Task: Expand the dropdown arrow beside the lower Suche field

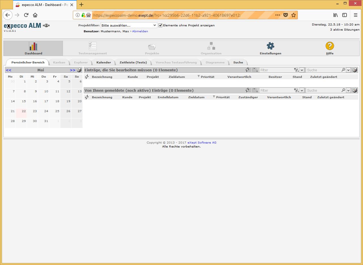Action: 349,90
